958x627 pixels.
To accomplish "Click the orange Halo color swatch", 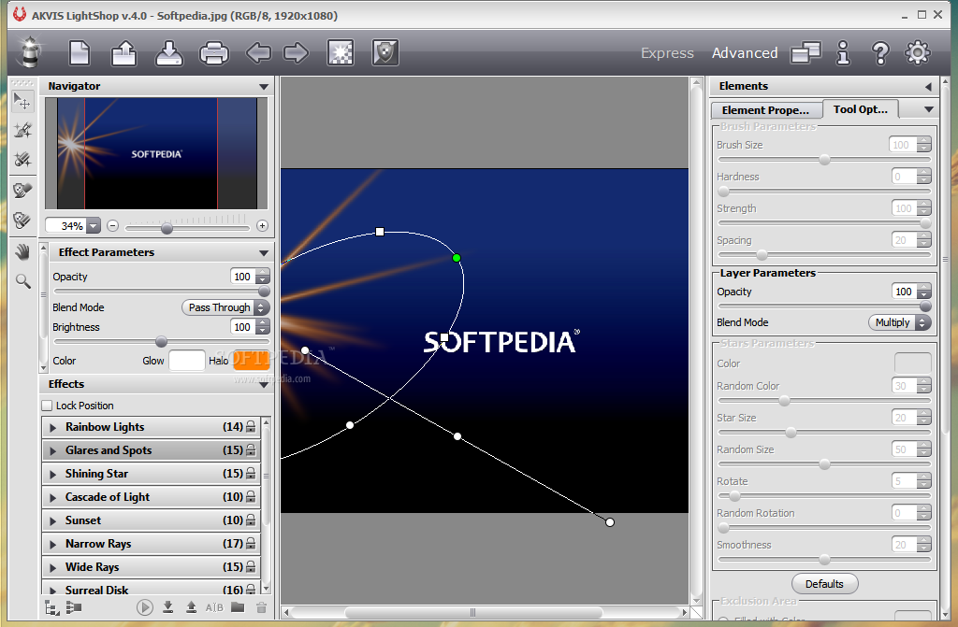I will [251, 361].
